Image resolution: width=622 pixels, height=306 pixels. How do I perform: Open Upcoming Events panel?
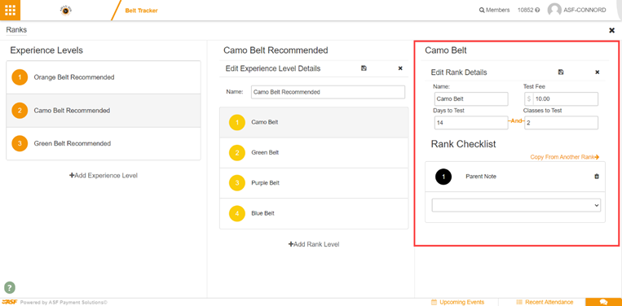point(458,302)
